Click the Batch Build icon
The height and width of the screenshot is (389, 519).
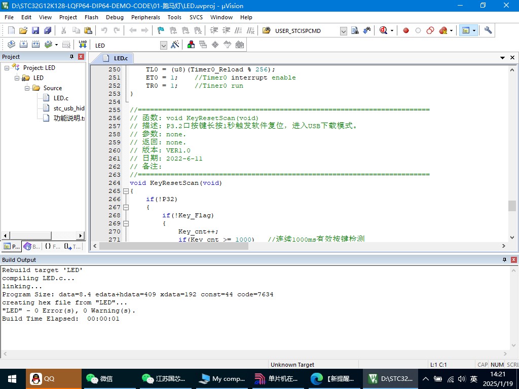coord(48,45)
